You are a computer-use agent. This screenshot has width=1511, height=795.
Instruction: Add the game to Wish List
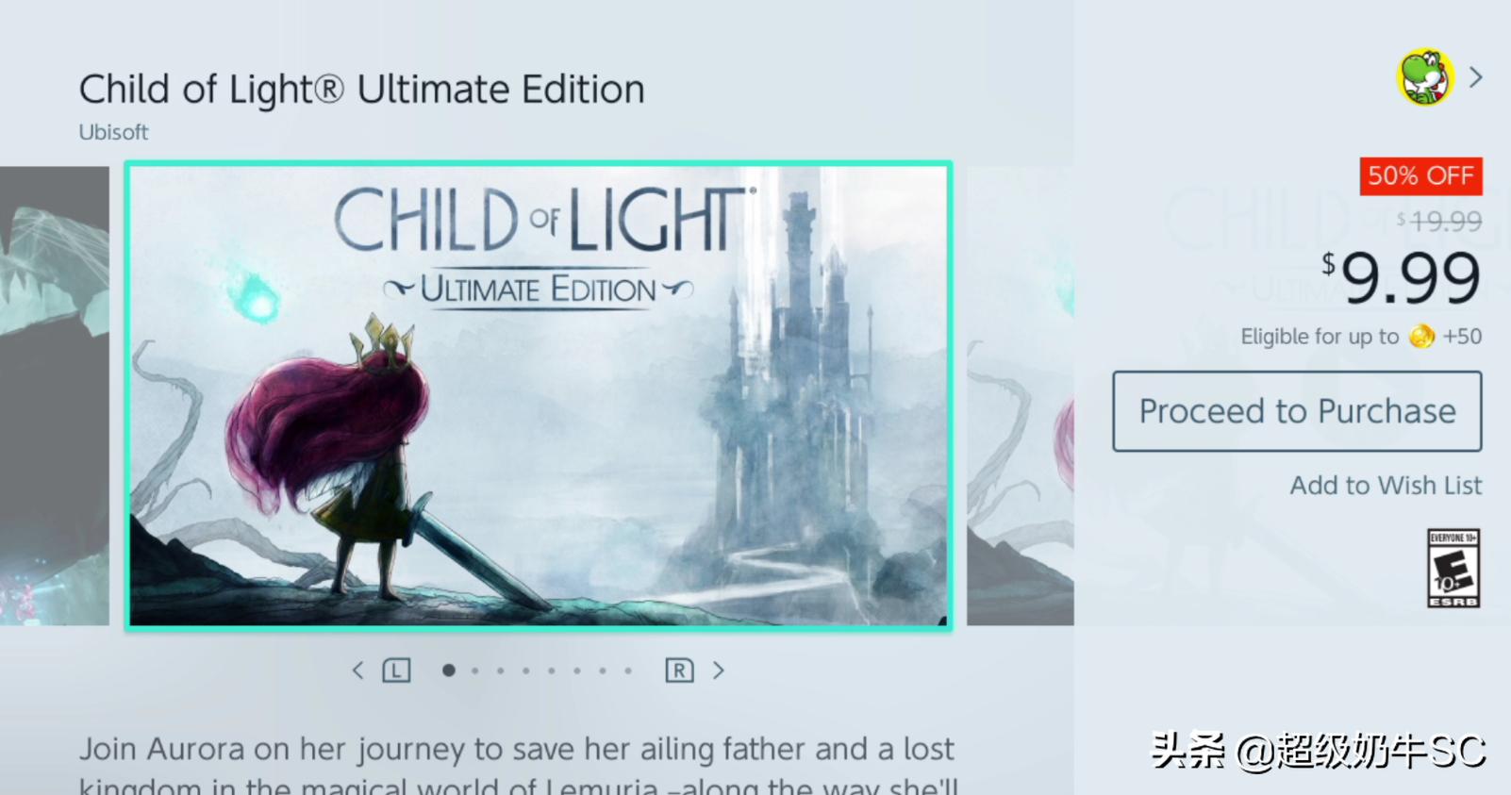(x=1385, y=485)
